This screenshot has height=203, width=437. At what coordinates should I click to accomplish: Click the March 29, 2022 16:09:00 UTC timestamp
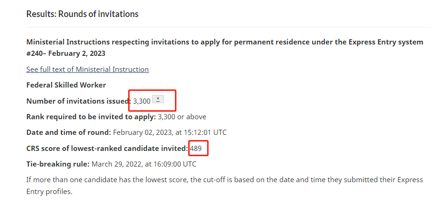(x=144, y=164)
